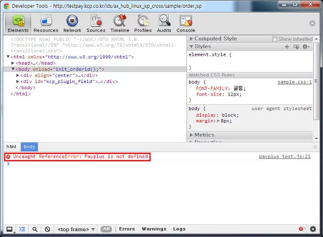Open the Sources panel
The image size is (323, 237).
(96, 23)
